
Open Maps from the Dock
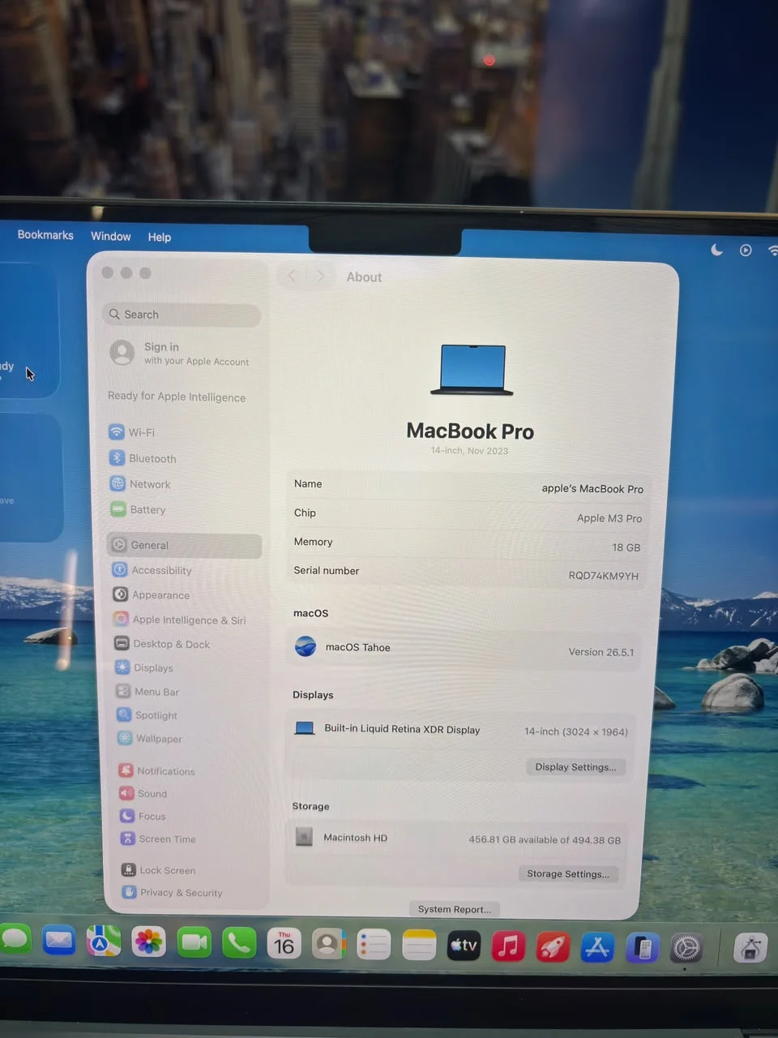point(104,941)
